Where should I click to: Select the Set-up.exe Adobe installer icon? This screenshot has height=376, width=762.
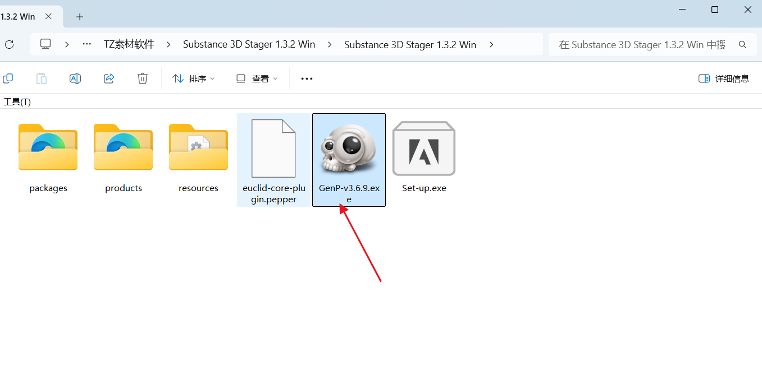point(424,148)
